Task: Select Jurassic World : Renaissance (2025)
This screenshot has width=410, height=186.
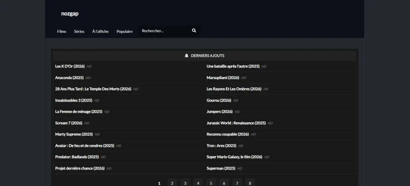Action: pyautogui.click(x=236, y=123)
